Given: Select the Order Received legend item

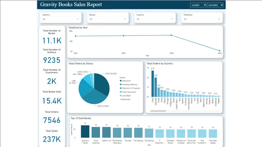Looking at the screenshot, I should point(128,92).
